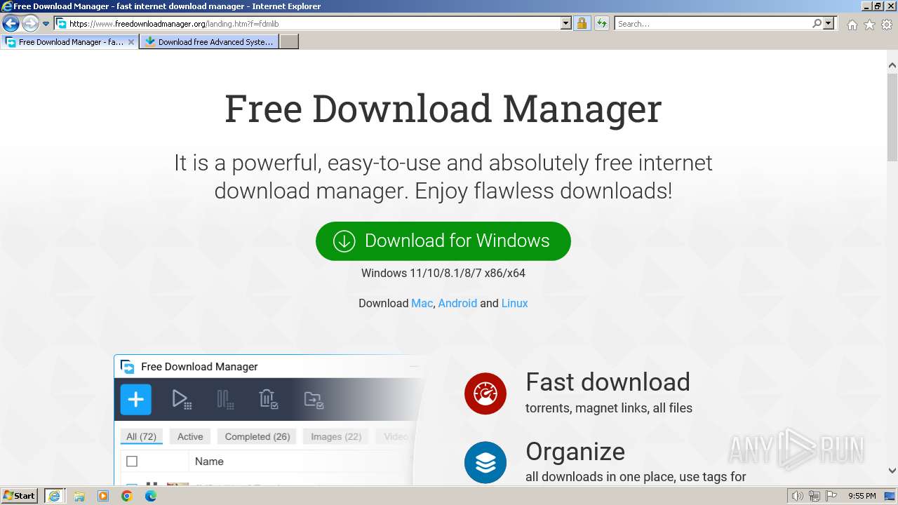Click the browser Forward arrow button
The image size is (898, 505).
(x=30, y=23)
